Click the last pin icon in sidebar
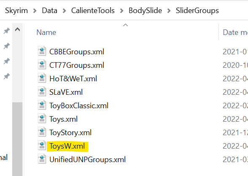Image resolution: width=248 pixels, height=176 pixels. pyautogui.click(x=7, y=76)
